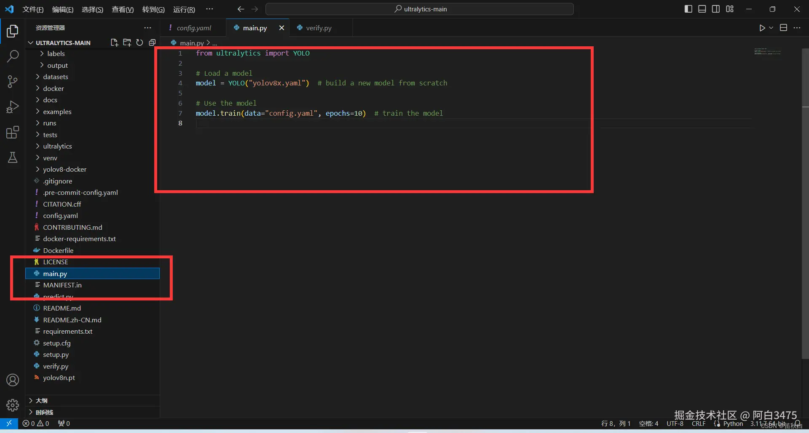Collapse the ULTRALYTICS-MAIN root section

pyautogui.click(x=63, y=43)
